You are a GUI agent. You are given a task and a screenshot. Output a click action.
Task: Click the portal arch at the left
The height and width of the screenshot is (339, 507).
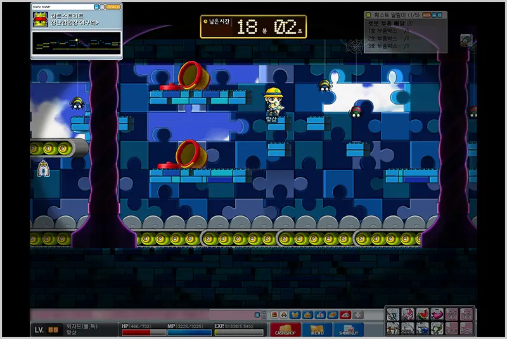(43, 169)
